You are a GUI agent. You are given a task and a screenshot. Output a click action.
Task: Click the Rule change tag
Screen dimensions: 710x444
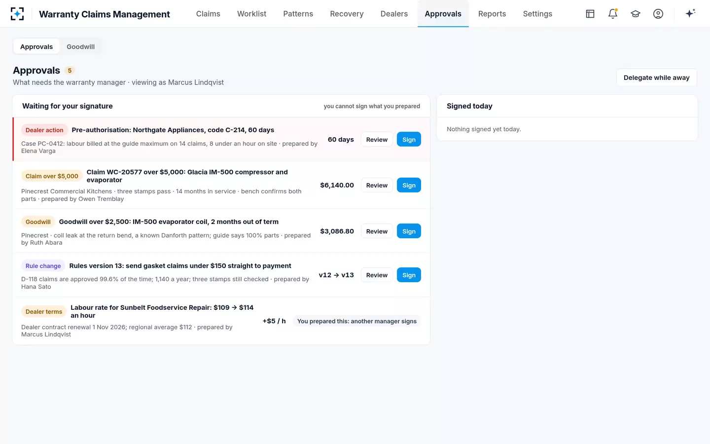coord(43,266)
